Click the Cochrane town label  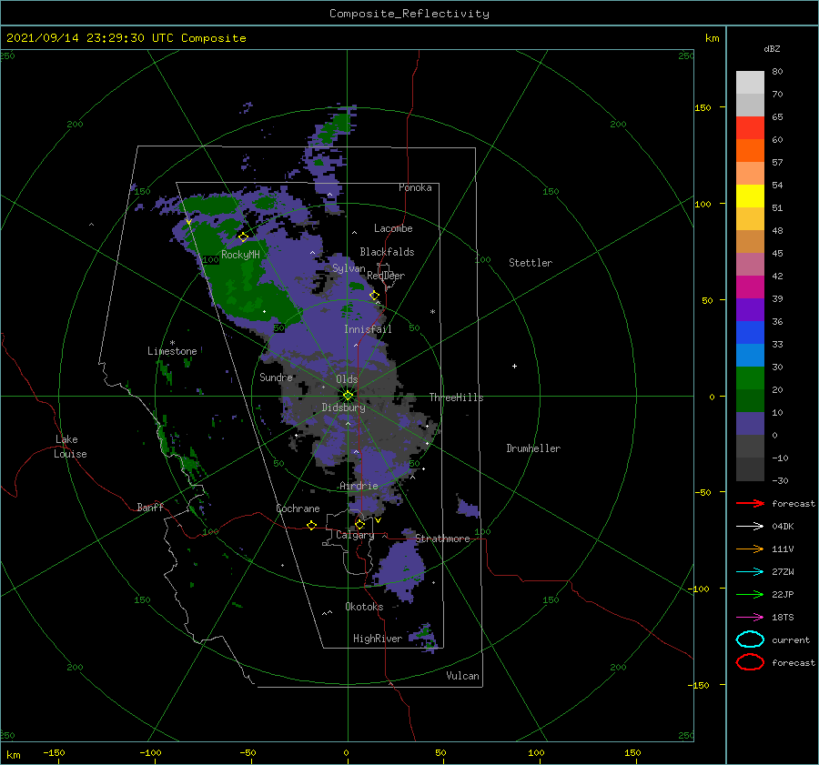tap(298, 508)
